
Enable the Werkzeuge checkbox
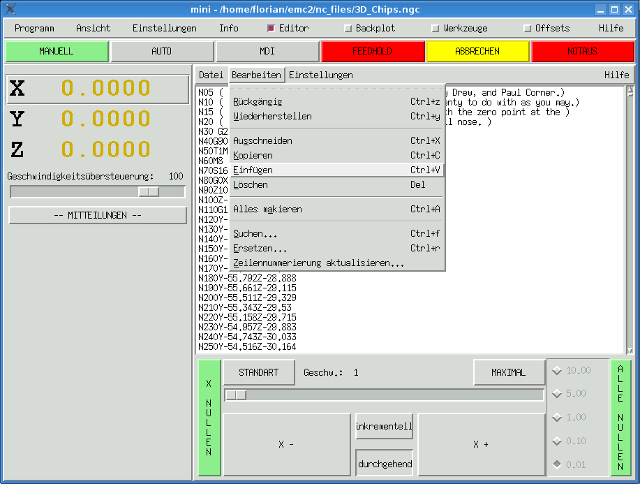pos(436,29)
